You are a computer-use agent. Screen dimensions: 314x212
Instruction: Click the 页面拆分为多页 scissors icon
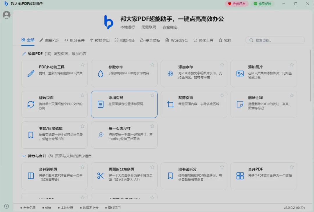point(100,176)
